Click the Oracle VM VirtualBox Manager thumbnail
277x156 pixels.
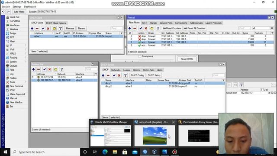click(x=111, y=136)
